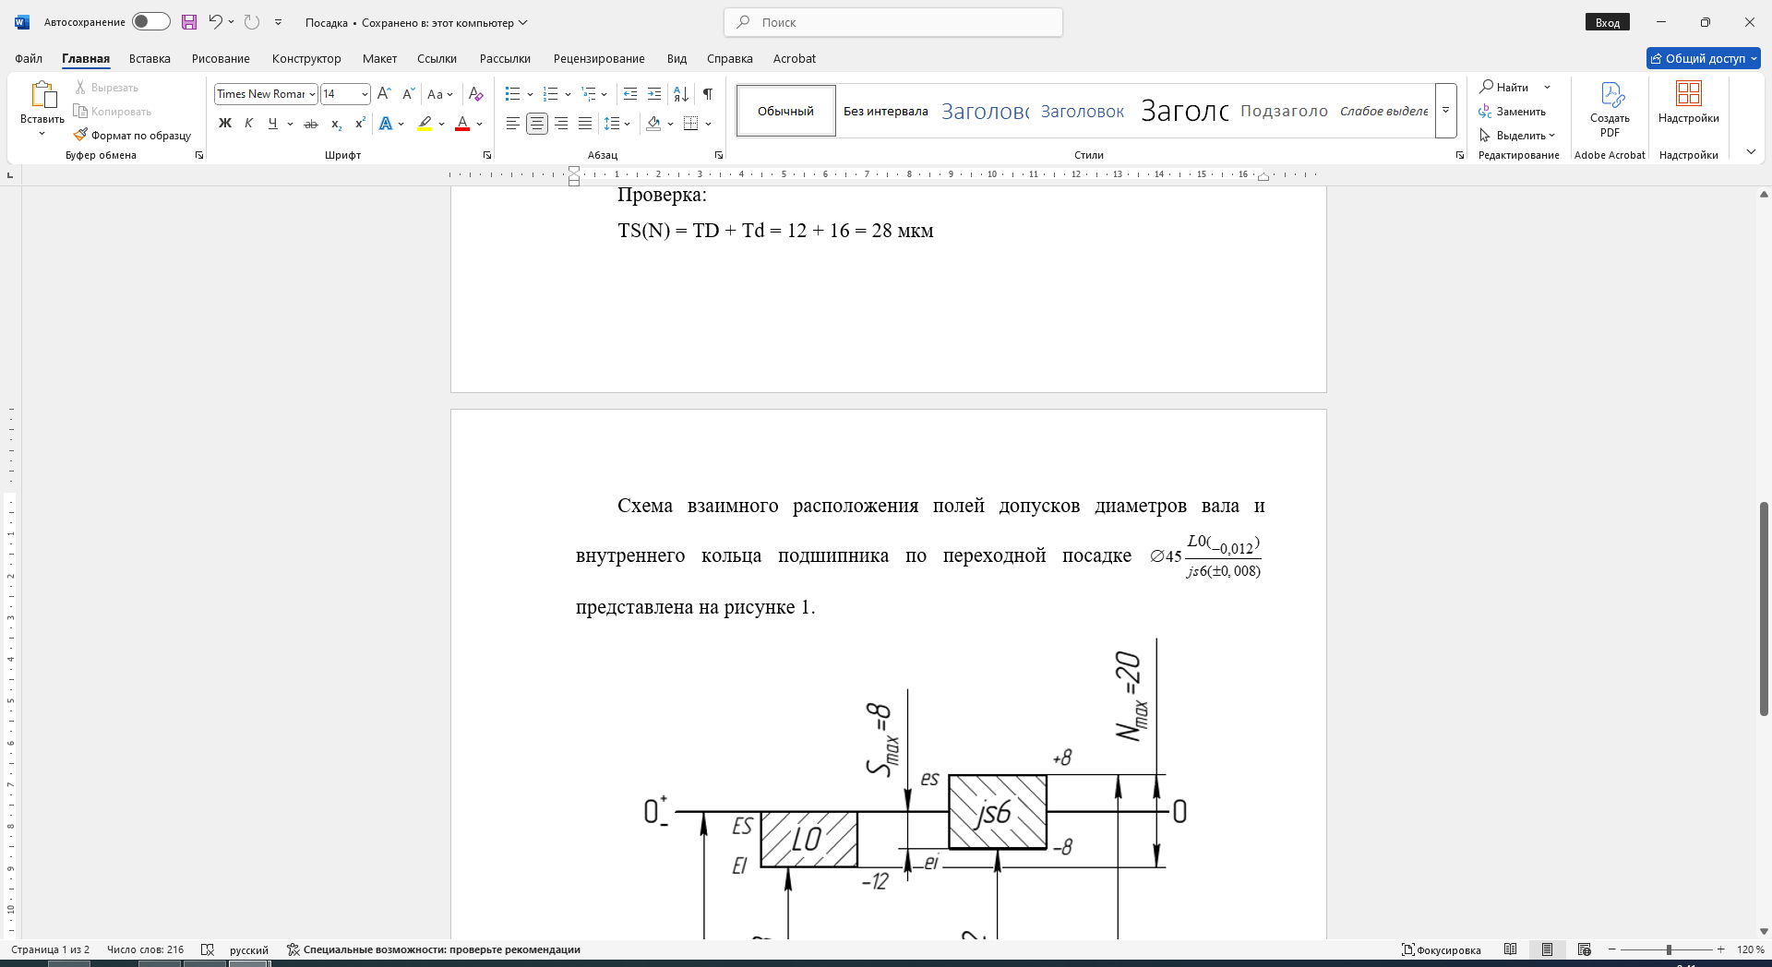
Task: Sort the selected paragraphs
Action: [681, 94]
